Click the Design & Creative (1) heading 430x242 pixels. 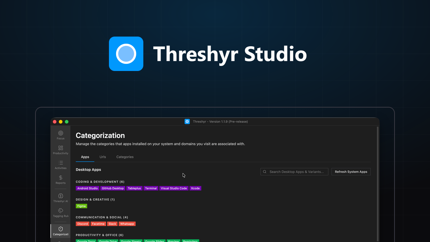[95, 199]
